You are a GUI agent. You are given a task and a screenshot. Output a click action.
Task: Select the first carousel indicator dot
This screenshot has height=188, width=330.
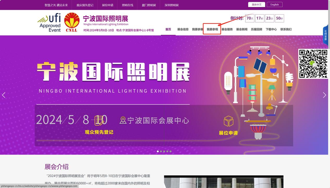point(158,151)
